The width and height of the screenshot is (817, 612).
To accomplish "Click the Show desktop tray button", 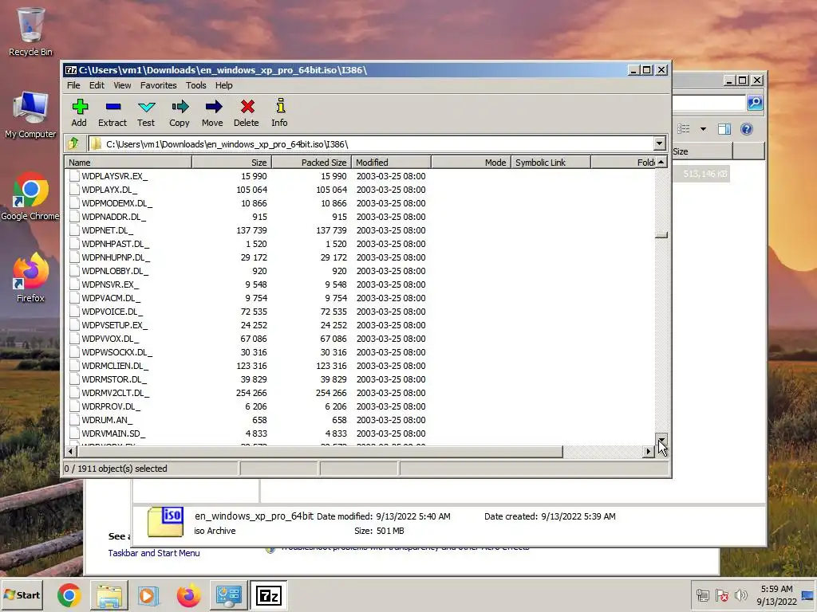I will (x=807, y=595).
